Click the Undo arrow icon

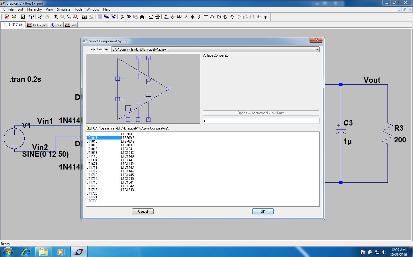(232, 17)
